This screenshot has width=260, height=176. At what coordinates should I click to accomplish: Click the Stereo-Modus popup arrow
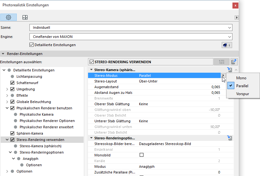tap(223, 76)
